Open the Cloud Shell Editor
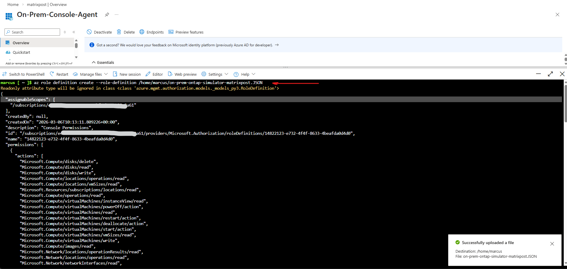 [154, 74]
